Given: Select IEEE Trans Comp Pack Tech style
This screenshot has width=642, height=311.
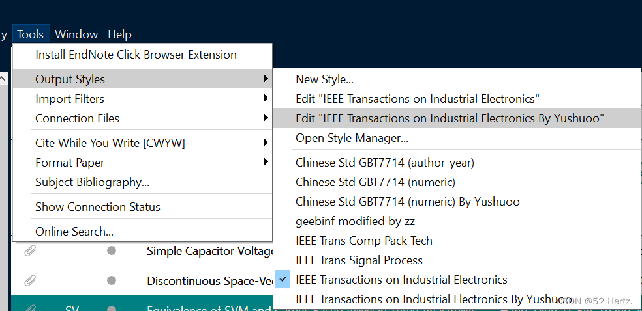Looking at the screenshot, I should [457, 241].
